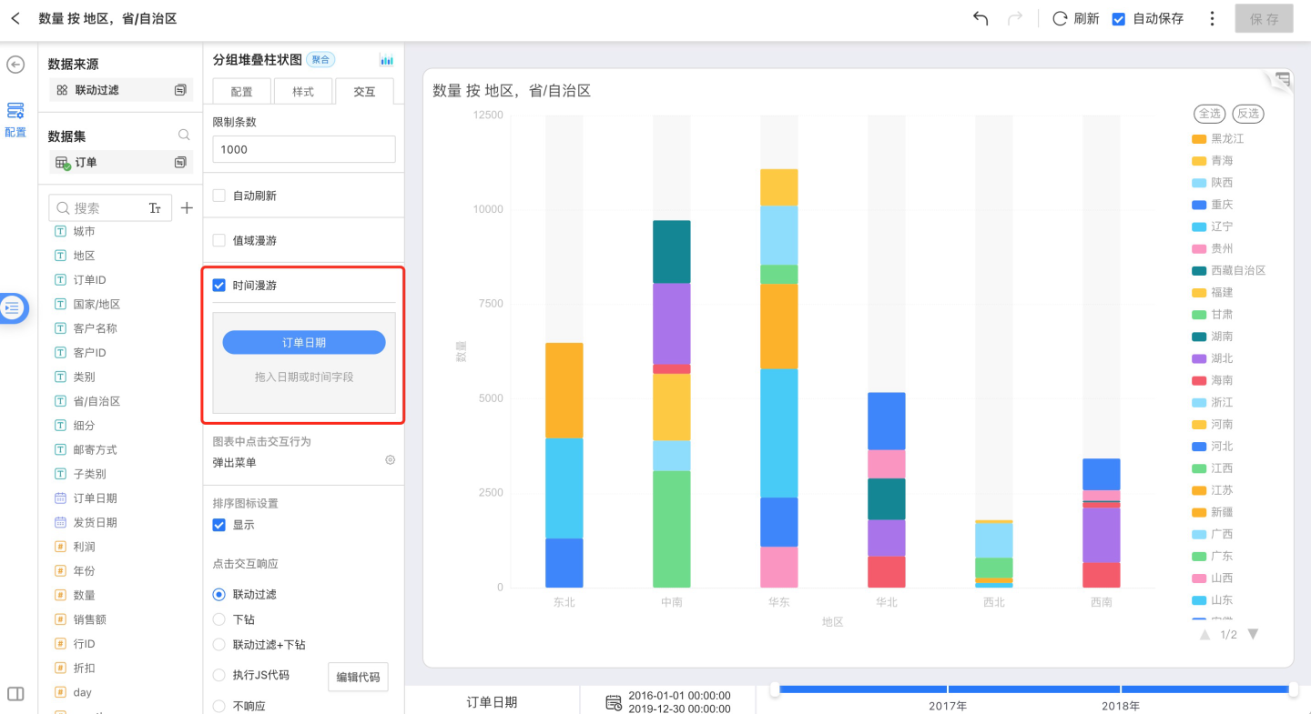
Task: Collapse the left panel with circle arrow
Action: tap(15, 65)
